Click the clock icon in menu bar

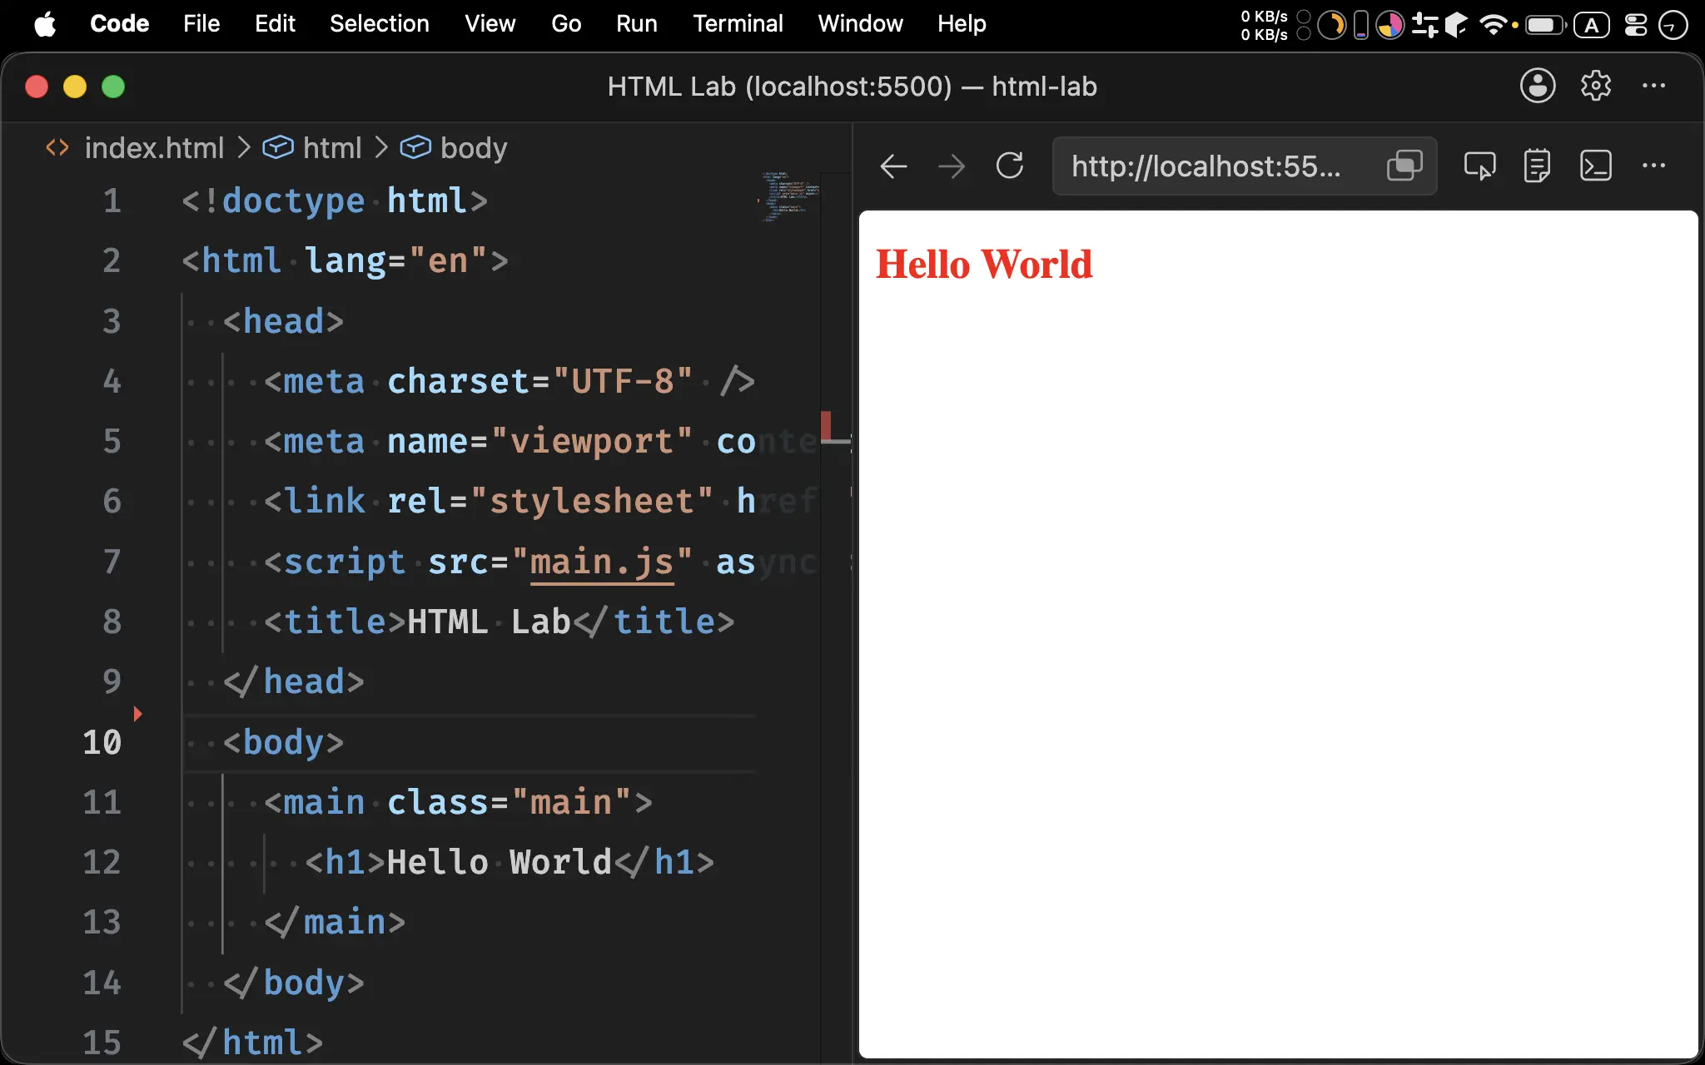pos(1673,25)
